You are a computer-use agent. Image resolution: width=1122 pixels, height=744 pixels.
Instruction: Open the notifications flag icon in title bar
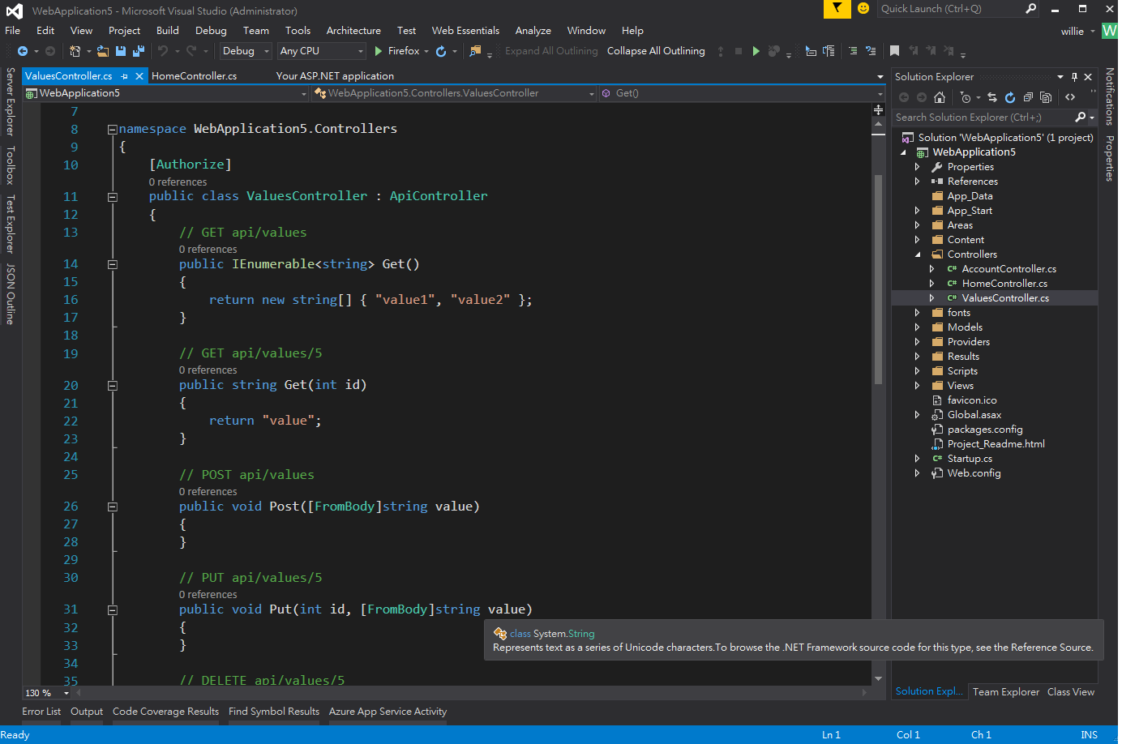[x=837, y=9]
